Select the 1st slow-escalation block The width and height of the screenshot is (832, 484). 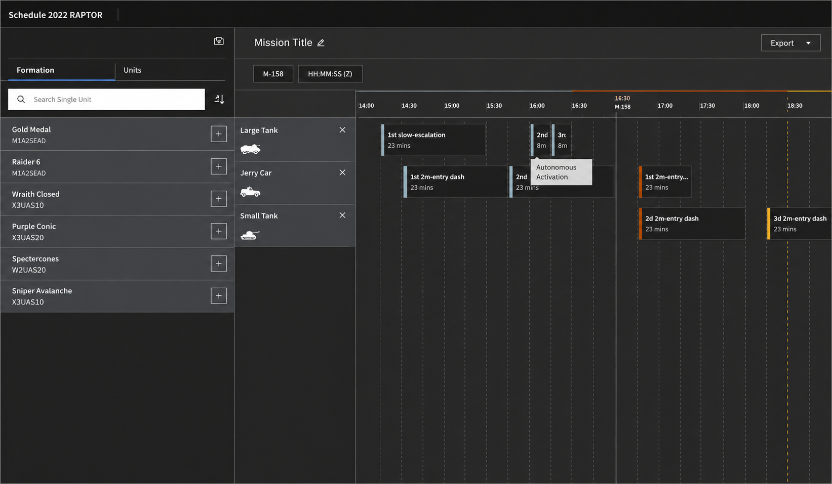433,140
